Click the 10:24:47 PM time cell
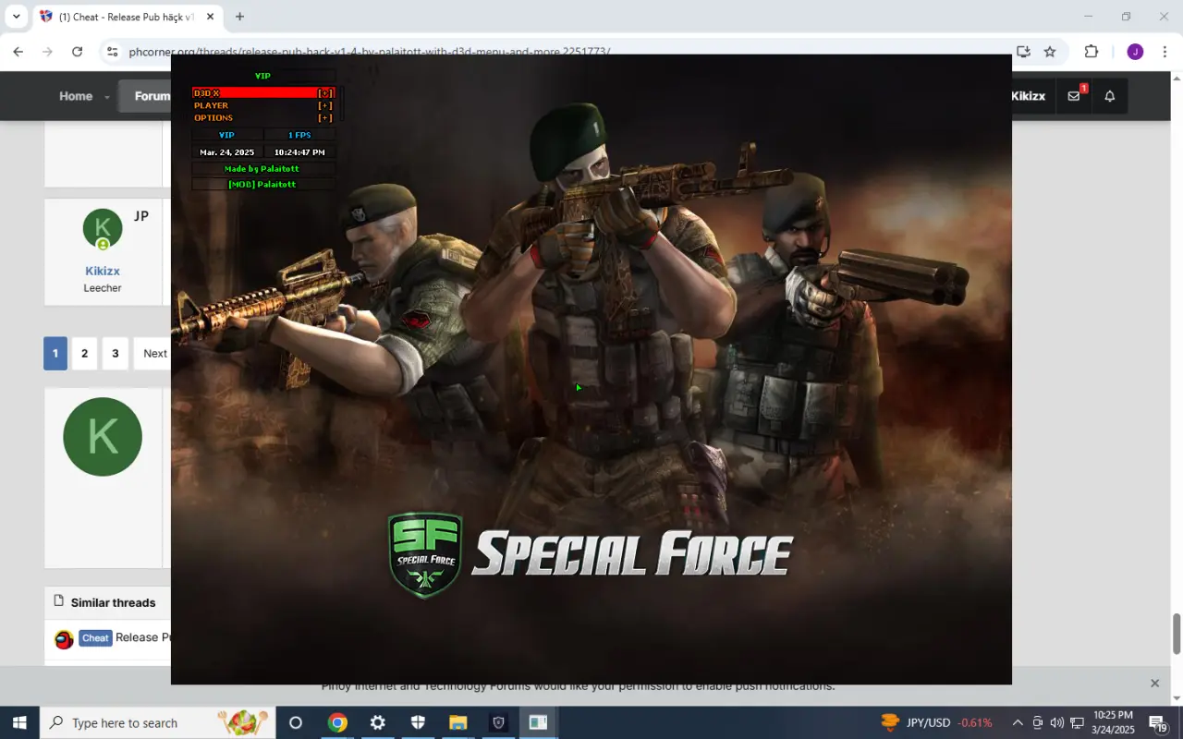 coord(299,152)
